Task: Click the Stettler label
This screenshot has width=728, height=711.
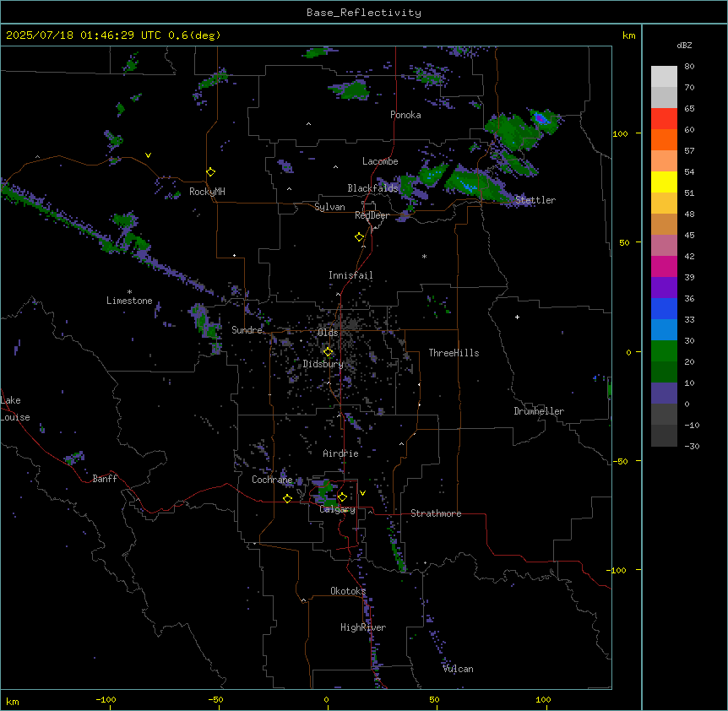Action: point(535,200)
